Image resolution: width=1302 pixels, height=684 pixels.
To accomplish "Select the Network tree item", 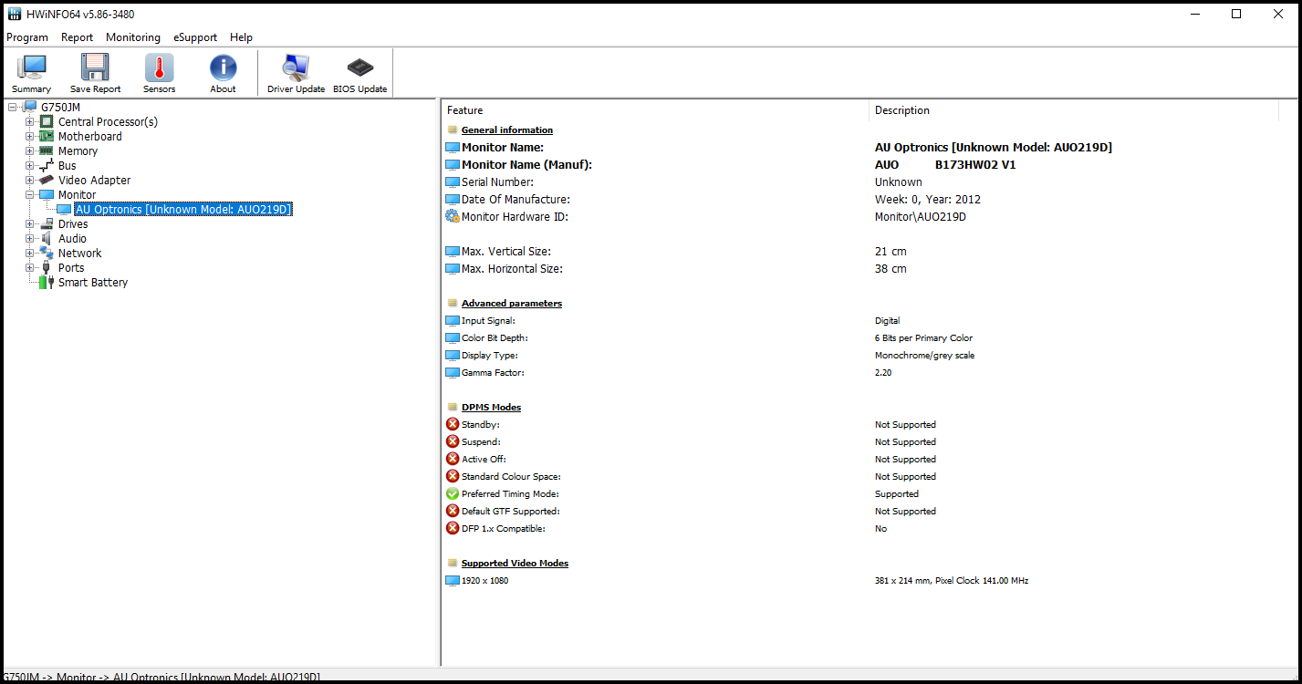I will [79, 254].
